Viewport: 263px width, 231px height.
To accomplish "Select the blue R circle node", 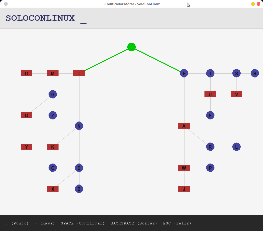I will [x=210, y=147].
